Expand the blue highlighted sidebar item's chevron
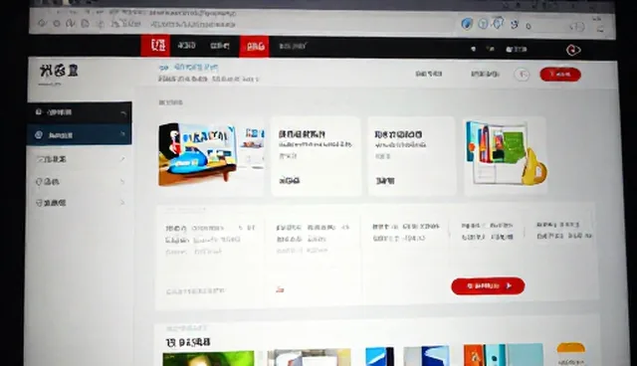 click(122, 133)
